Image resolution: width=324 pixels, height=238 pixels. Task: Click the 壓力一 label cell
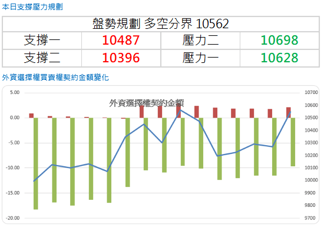[200, 58]
